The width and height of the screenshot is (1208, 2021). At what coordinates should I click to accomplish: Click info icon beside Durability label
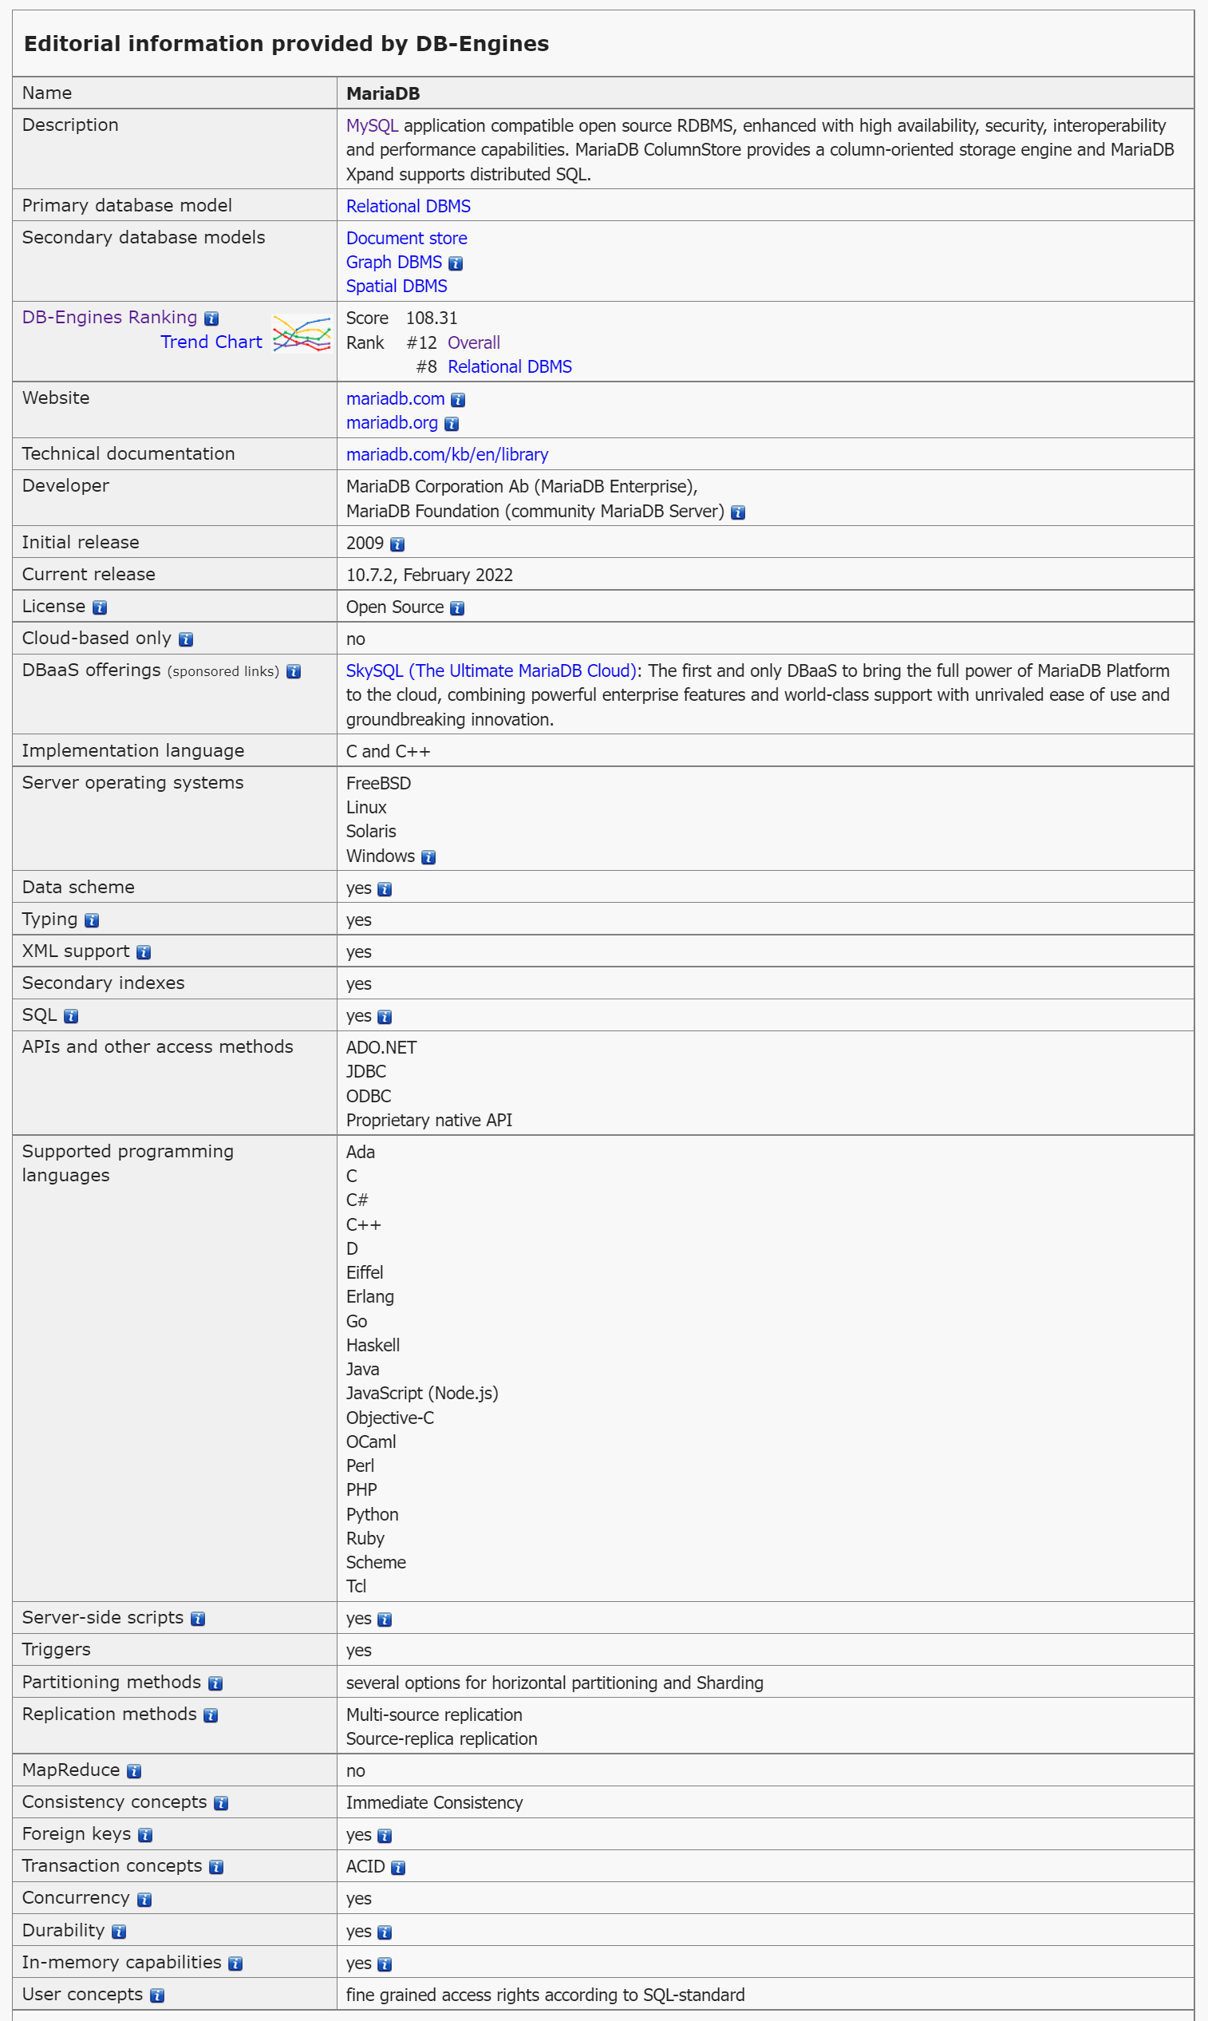click(119, 1931)
